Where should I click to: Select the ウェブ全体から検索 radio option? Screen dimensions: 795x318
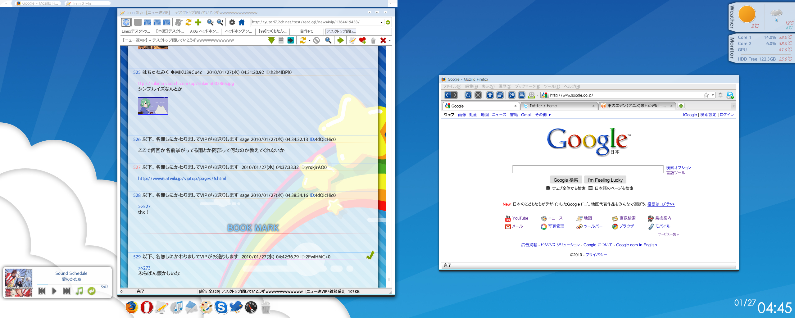click(x=548, y=188)
